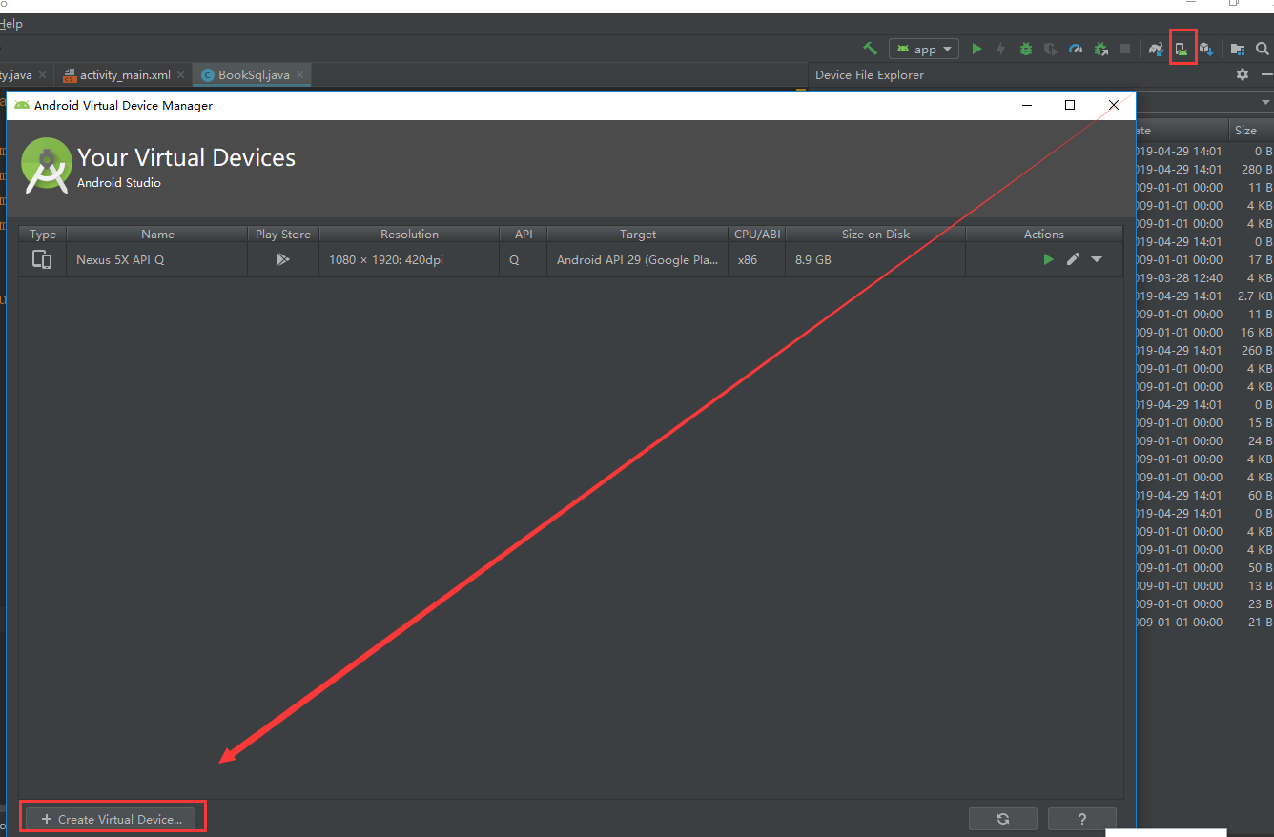The image size is (1274, 837).
Task: Click the Size column header in File Explorer
Action: [1250, 131]
